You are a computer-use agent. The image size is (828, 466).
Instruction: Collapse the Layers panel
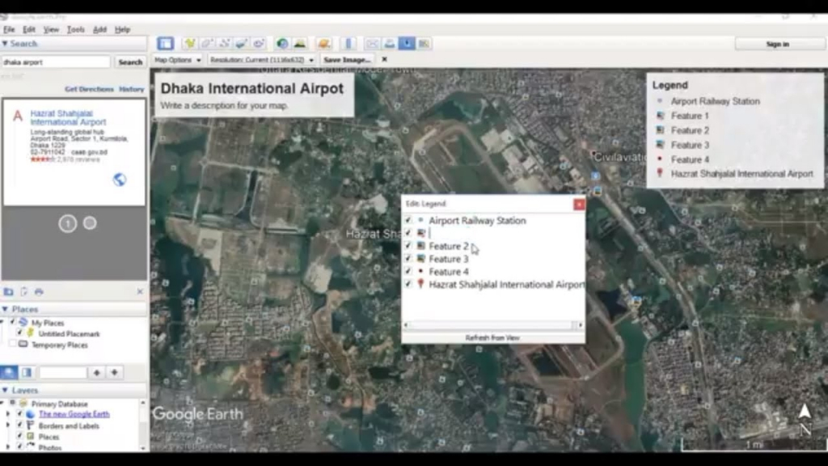click(x=6, y=390)
